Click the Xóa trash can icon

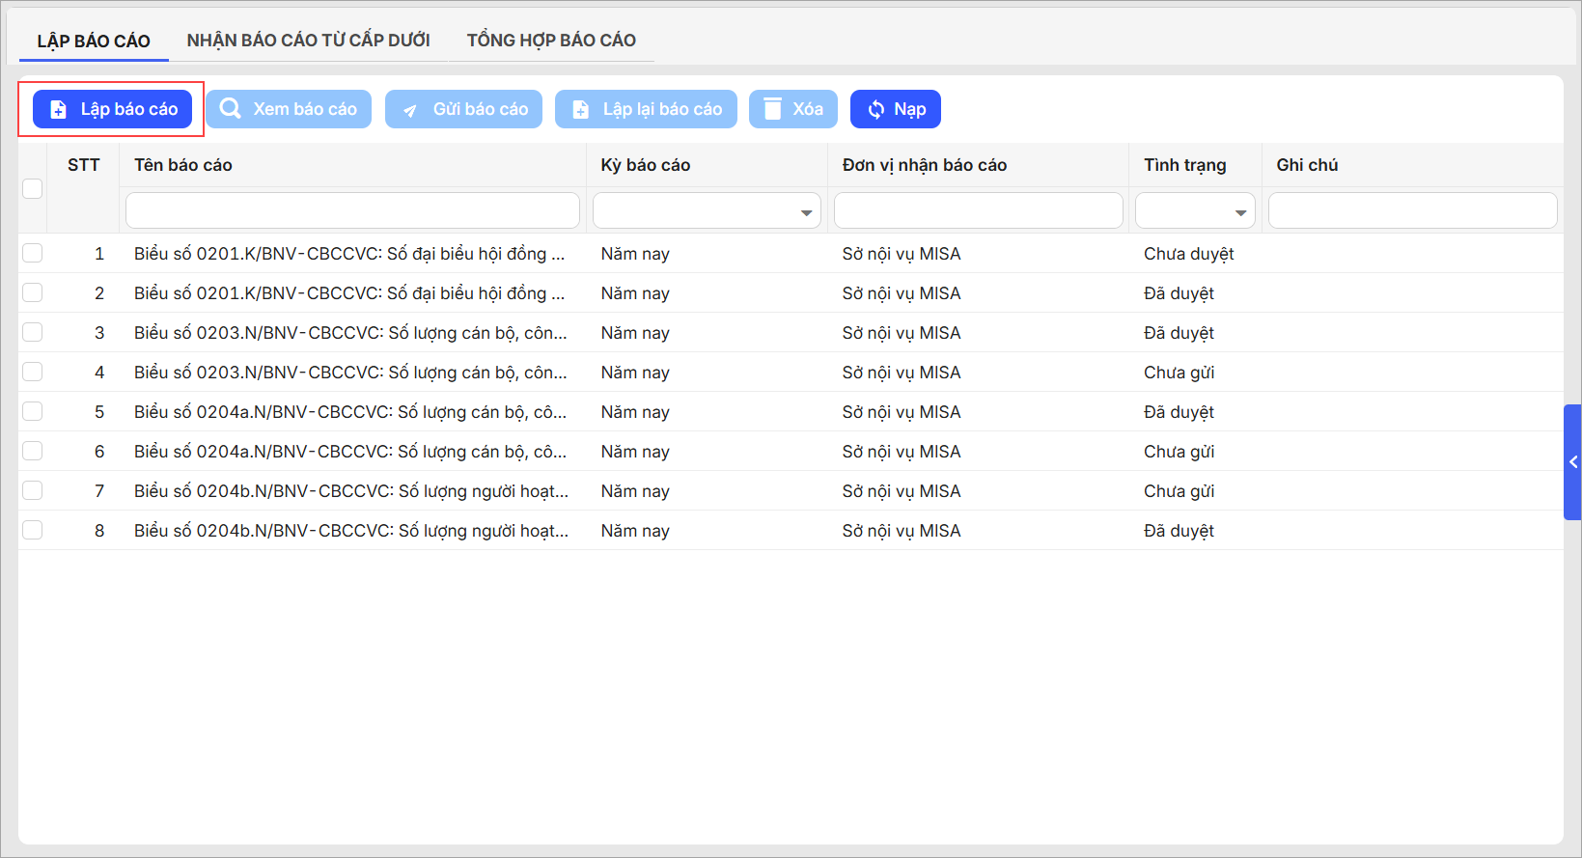(772, 109)
